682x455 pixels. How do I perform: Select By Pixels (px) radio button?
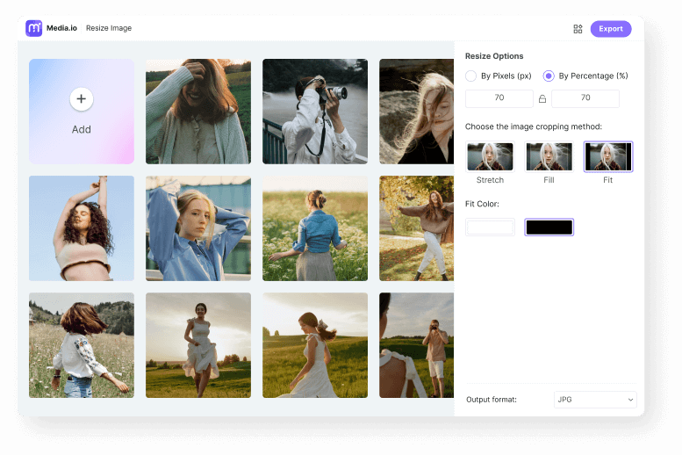(471, 76)
